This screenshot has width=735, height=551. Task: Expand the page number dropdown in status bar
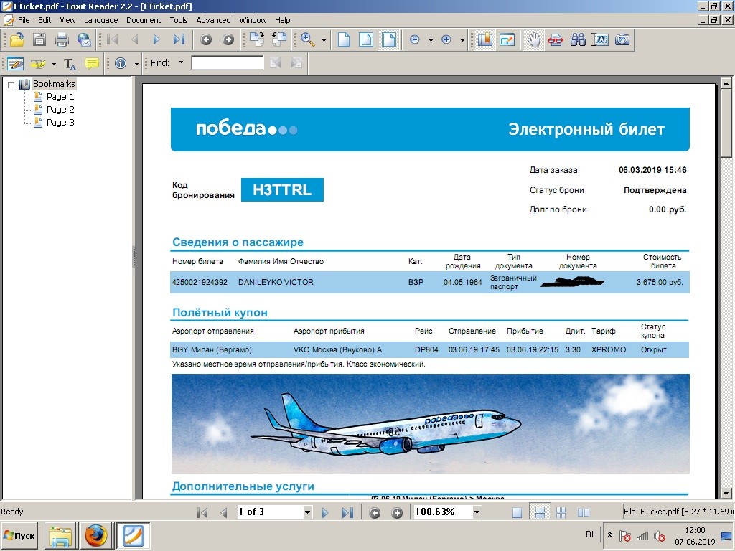pos(308,512)
